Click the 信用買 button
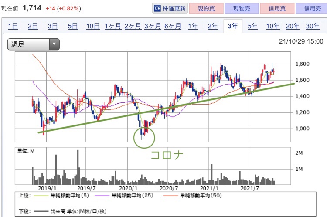This screenshot has width=327, height=217. [x=277, y=8]
